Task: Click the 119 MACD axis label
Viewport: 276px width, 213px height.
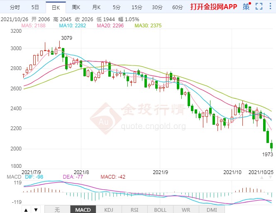Action: [17, 183]
